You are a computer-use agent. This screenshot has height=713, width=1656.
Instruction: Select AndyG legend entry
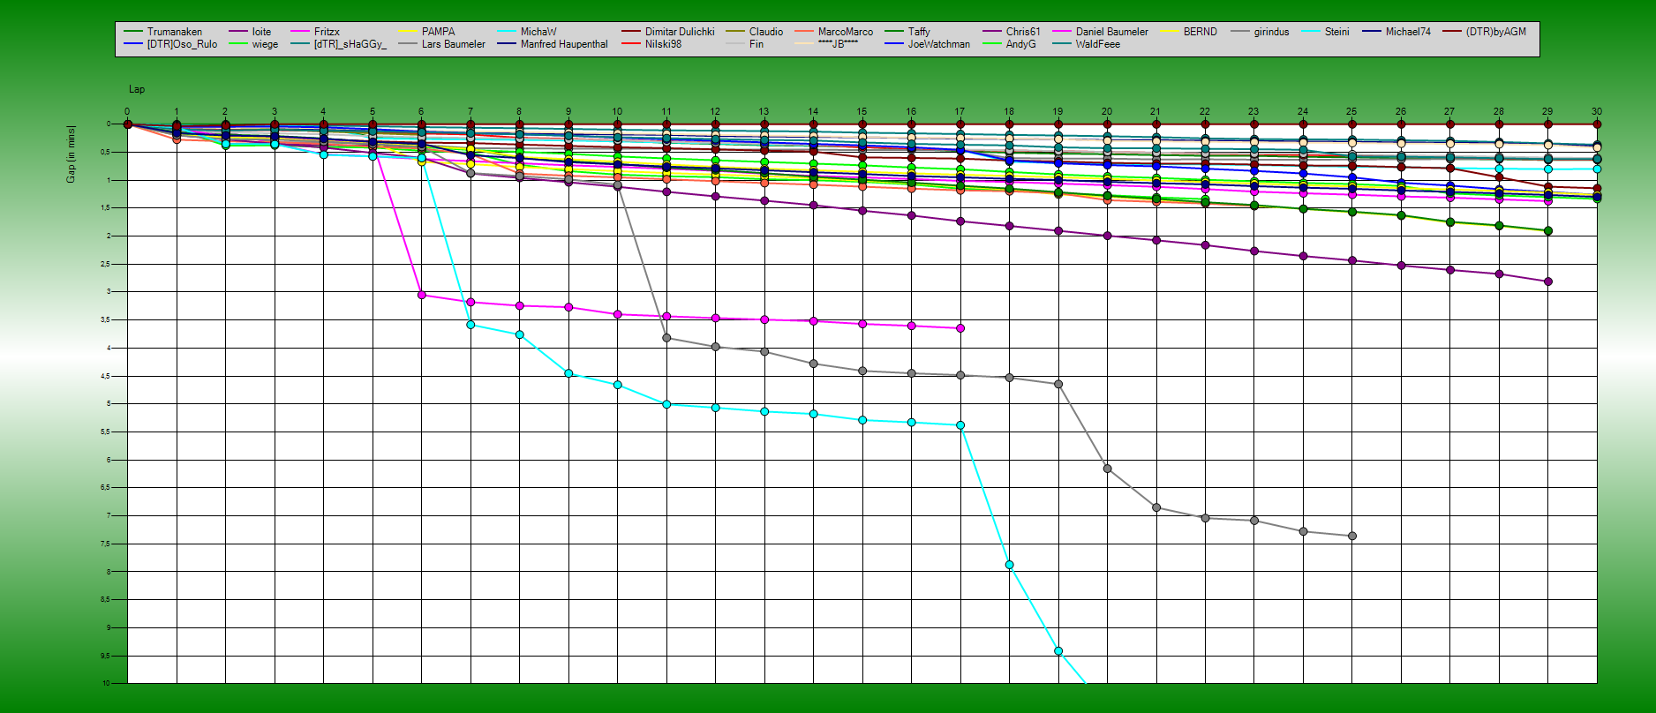pos(1009,44)
